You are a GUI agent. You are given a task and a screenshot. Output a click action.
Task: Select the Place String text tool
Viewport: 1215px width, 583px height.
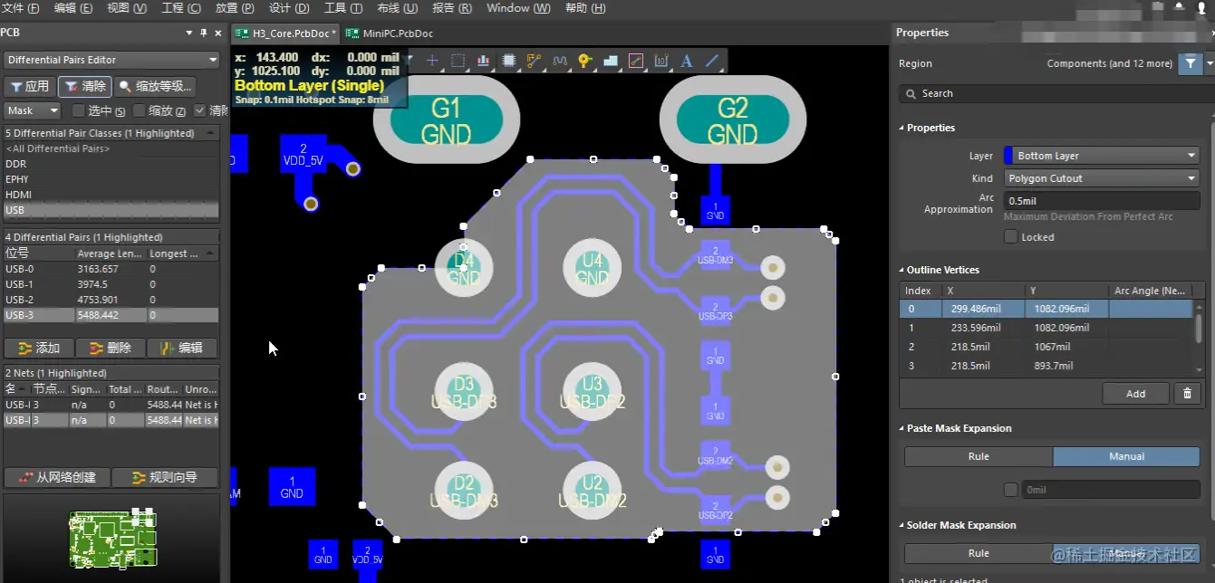tap(686, 61)
